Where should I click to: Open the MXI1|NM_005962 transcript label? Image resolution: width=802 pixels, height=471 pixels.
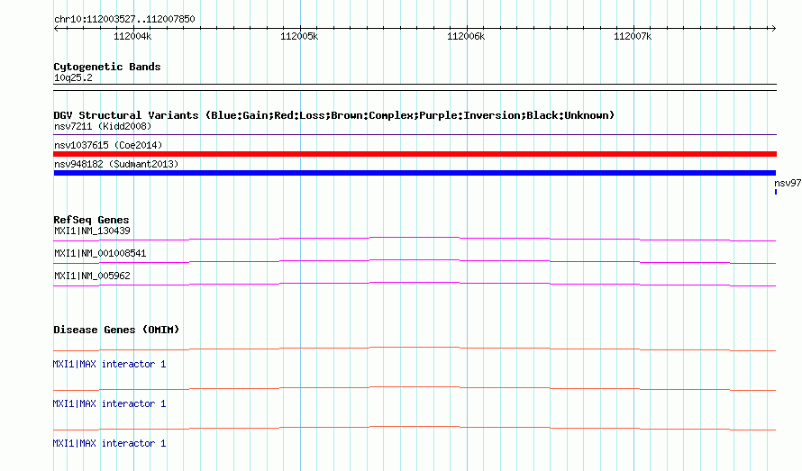(92, 276)
